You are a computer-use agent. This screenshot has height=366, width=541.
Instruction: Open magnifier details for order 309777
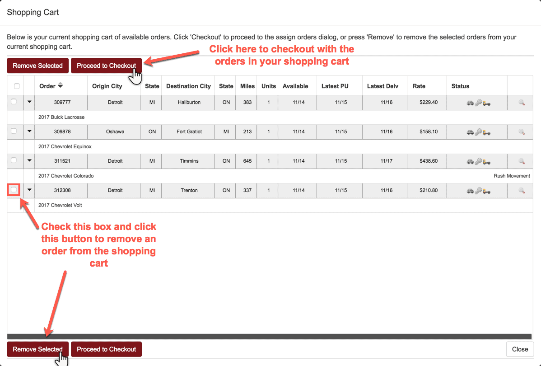pos(521,103)
